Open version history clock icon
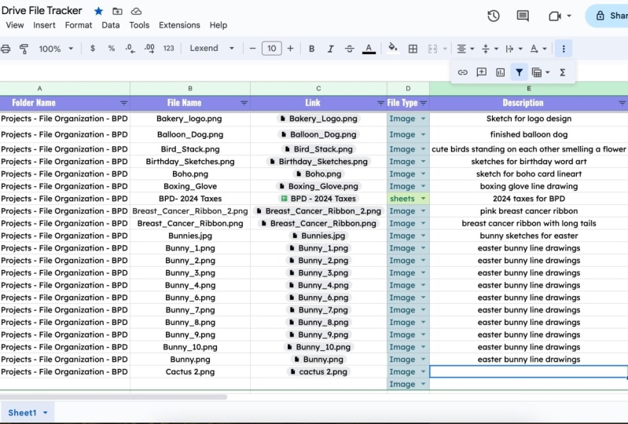Image resolution: width=628 pixels, height=424 pixels. pyautogui.click(x=494, y=16)
